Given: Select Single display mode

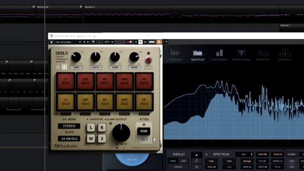Looking at the screenshot, I should point(173,161).
